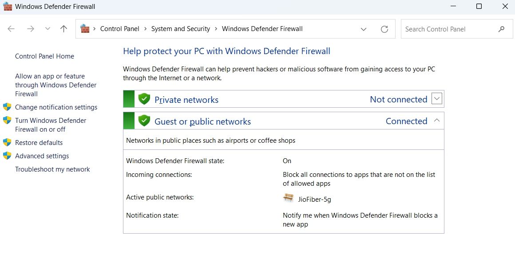This screenshot has height=266, width=515.
Task: Select Control Panel breadcrumb item
Action: pos(119,29)
